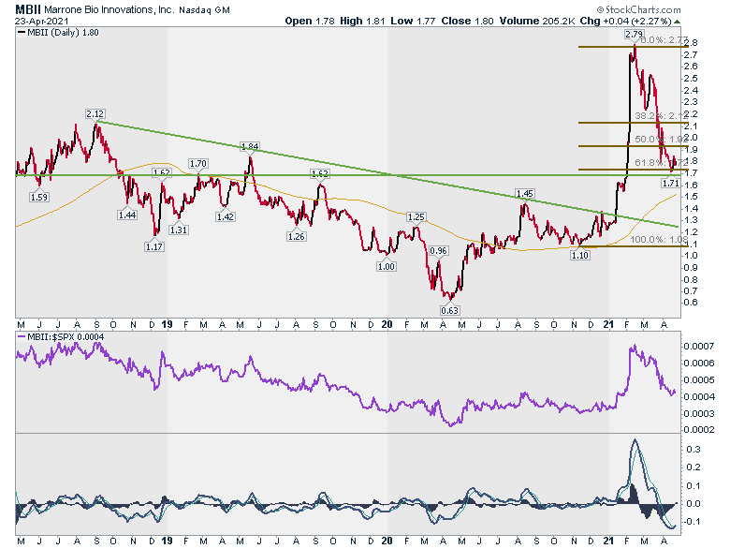The image size is (730, 549).
Task: Click the 1.17 low price label
Action: (154, 246)
